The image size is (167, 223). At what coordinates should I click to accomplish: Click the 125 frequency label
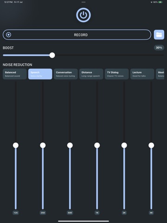click(x=16, y=213)
